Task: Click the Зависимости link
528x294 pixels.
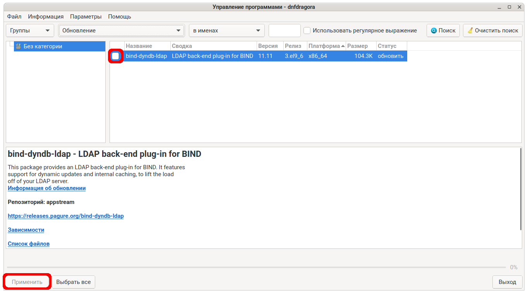Action: [26, 230]
